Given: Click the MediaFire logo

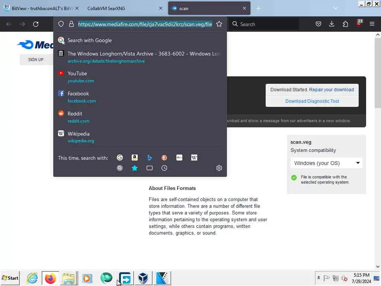Looking at the screenshot, I should pos(35,45).
